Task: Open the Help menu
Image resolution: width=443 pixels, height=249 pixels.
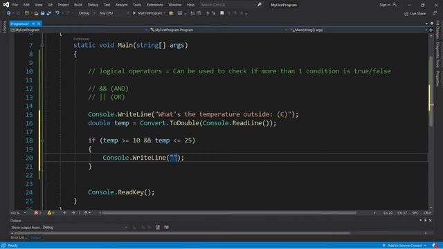Action: tap(191, 5)
